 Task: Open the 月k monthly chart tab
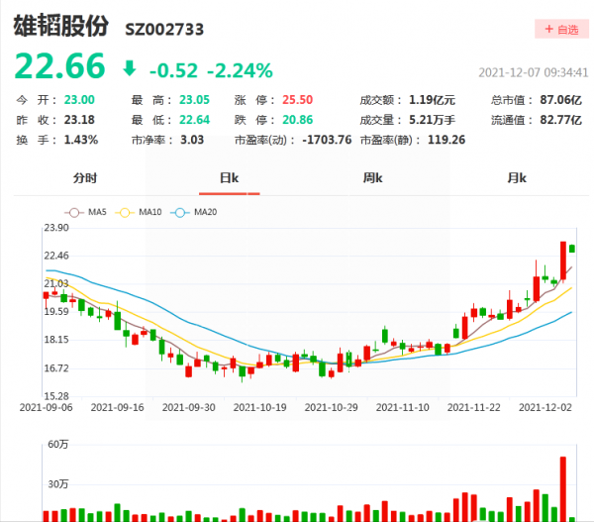[x=517, y=177]
